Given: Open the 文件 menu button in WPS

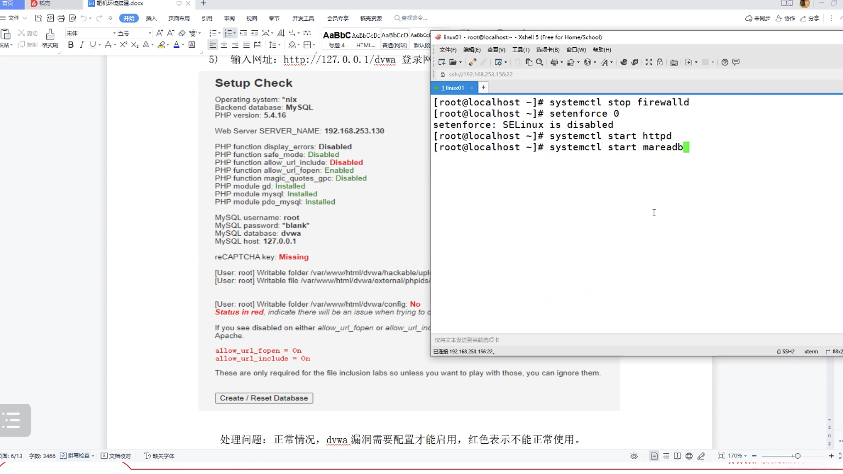Looking at the screenshot, I should tap(14, 18).
